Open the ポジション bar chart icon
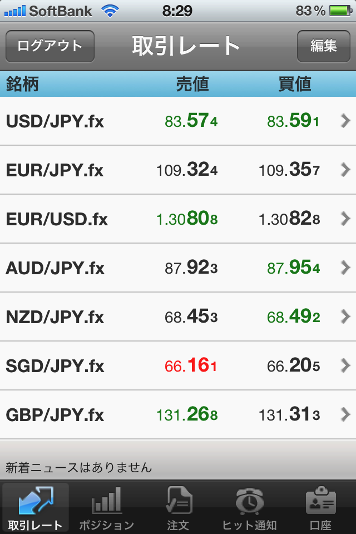This screenshot has width=356, height=534. tap(107, 500)
